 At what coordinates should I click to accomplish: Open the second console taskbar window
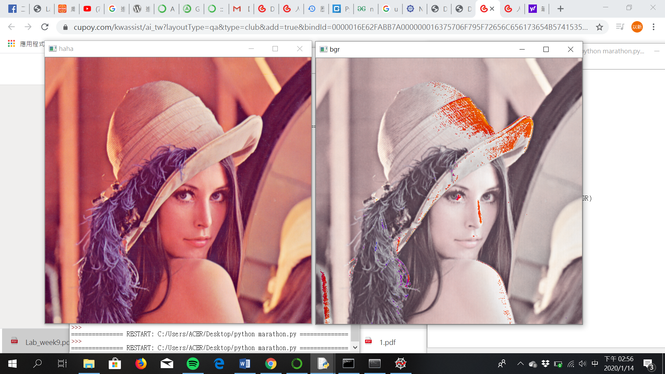click(x=374, y=364)
